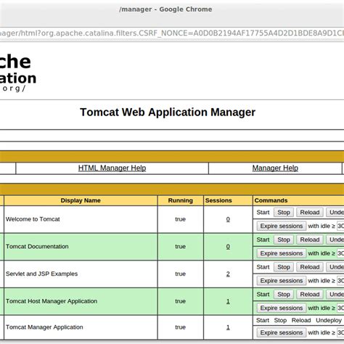Click the 'Tomcat Web Application Manager' heading
Screen dimensions: 344x344
(168, 112)
